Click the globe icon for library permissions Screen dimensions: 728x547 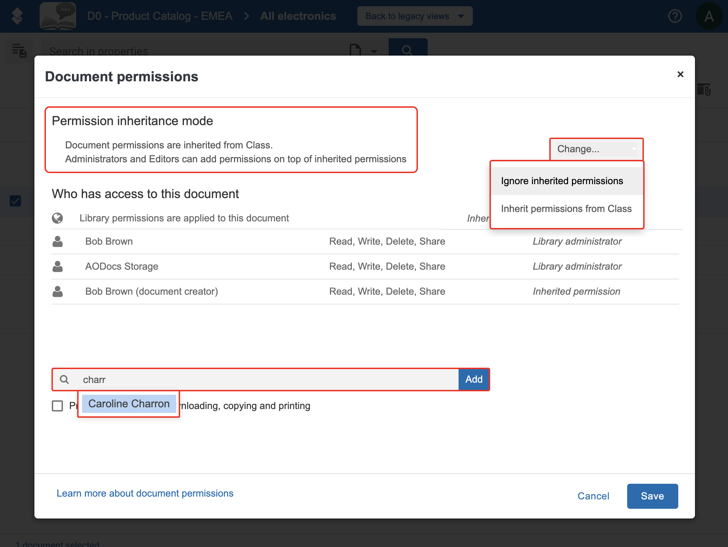click(x=57, y=218)
